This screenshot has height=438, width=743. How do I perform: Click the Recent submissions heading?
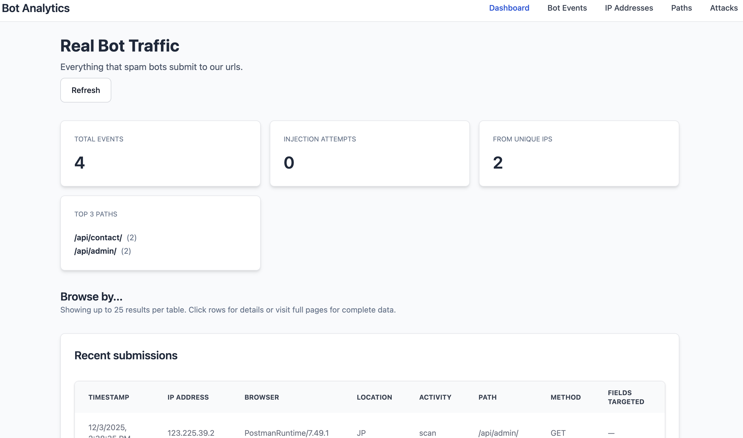click(126, 355)
